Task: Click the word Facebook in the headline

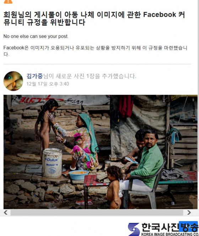Action: [160, 15]
